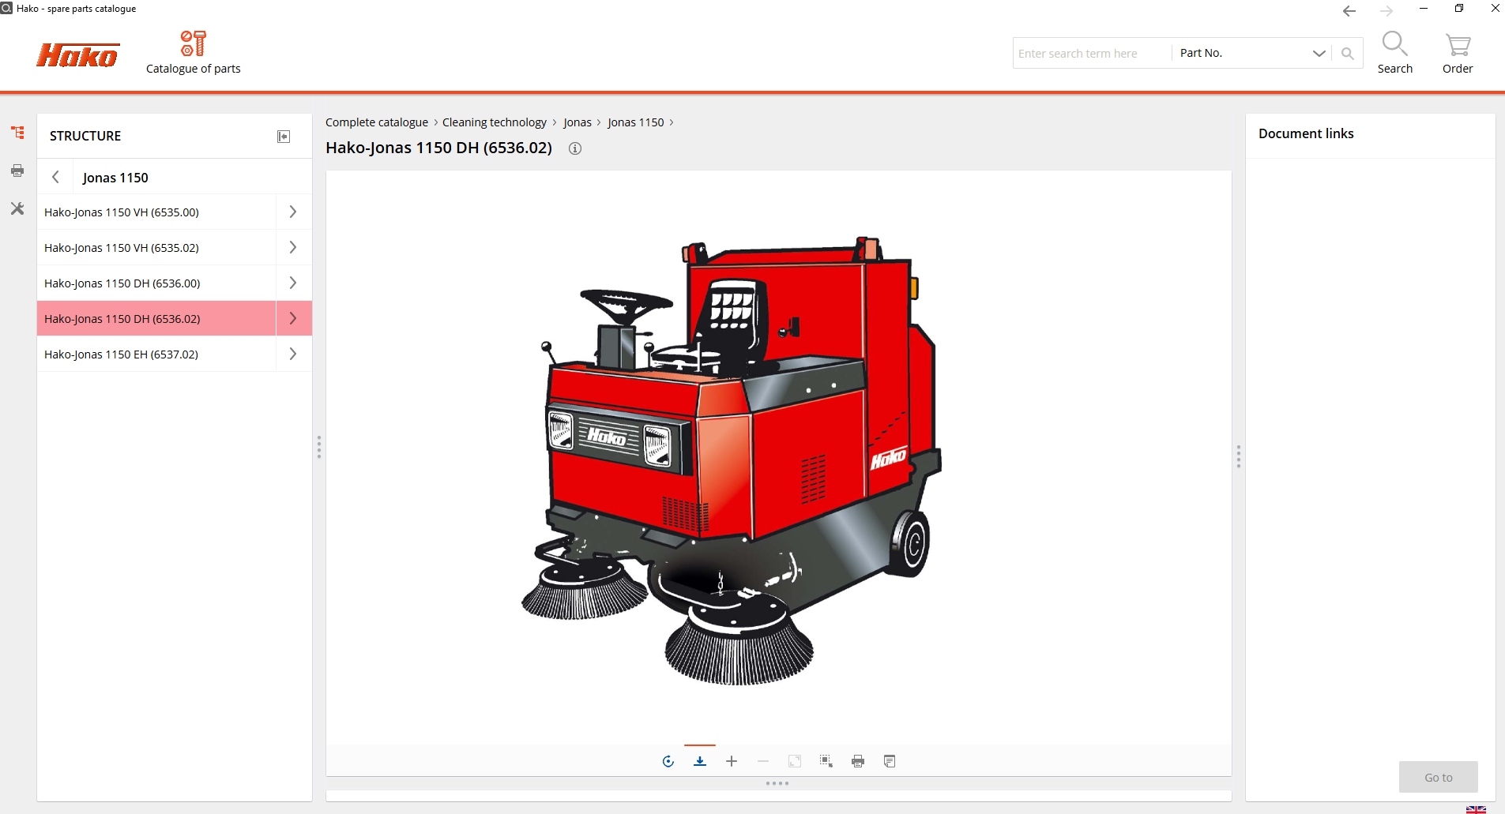
Task: Click the left panel splitter handle
Action: [319, 447]
